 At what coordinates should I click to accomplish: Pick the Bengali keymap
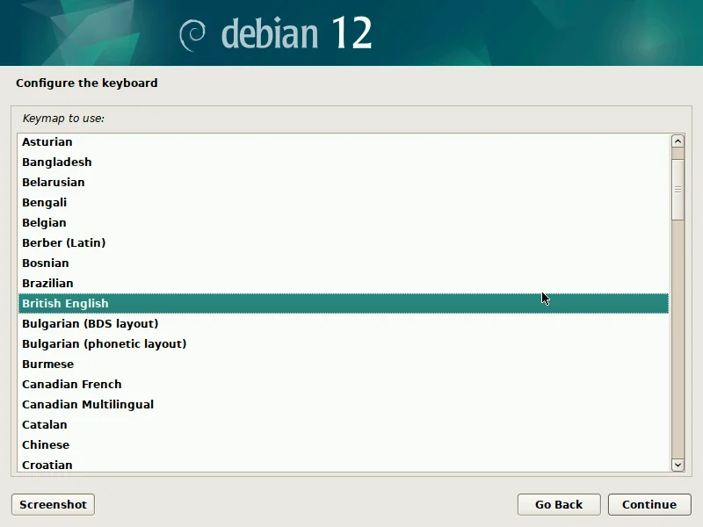coord(344,202)
